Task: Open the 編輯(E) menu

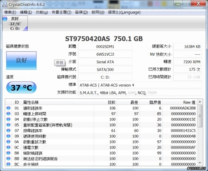Action: tap(26, 12)
